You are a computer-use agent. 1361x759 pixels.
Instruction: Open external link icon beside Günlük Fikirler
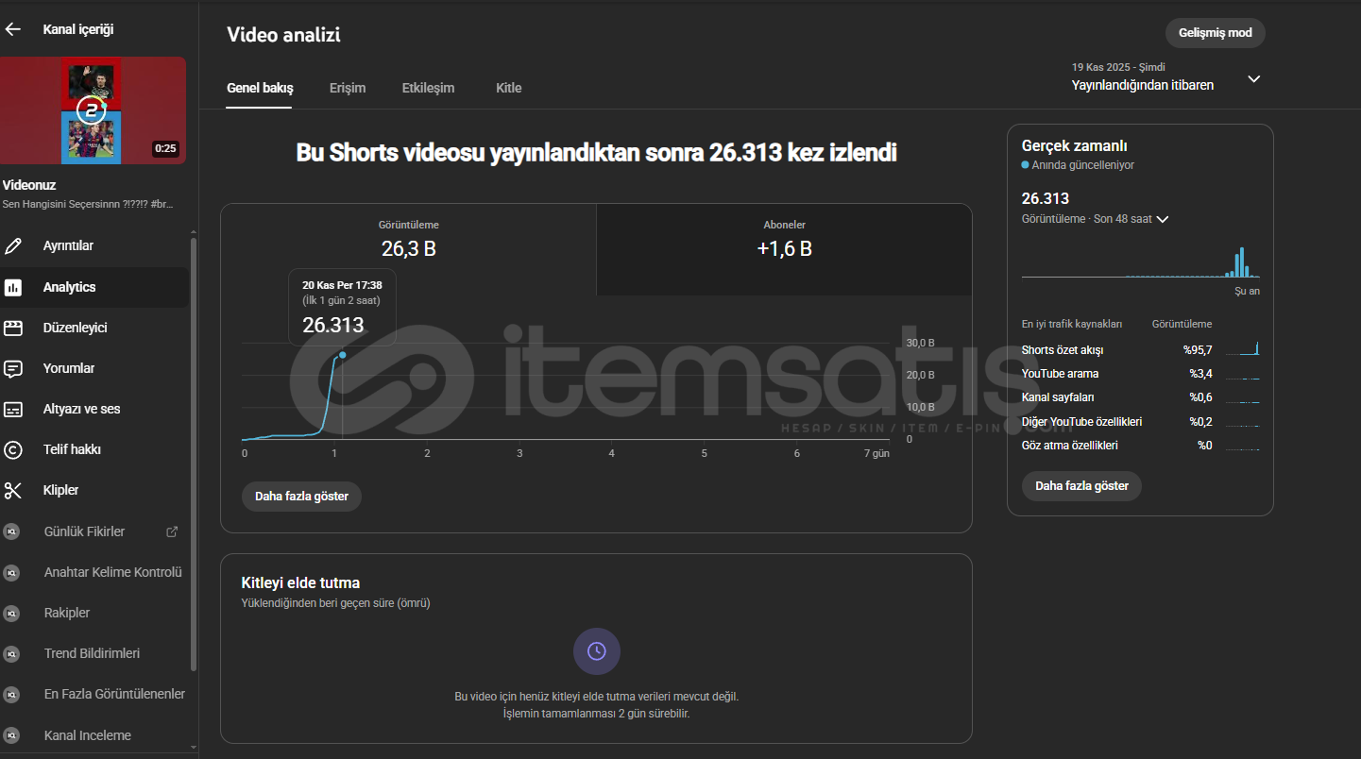(172, 531)
